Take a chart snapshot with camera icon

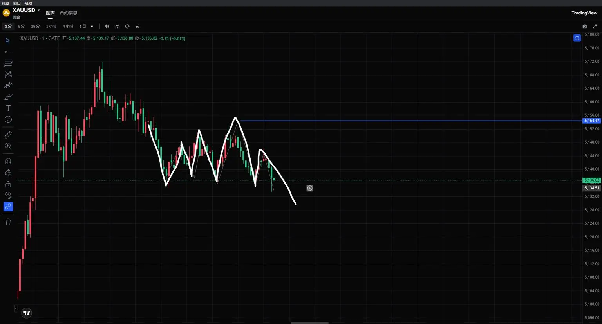click(584, 27)
